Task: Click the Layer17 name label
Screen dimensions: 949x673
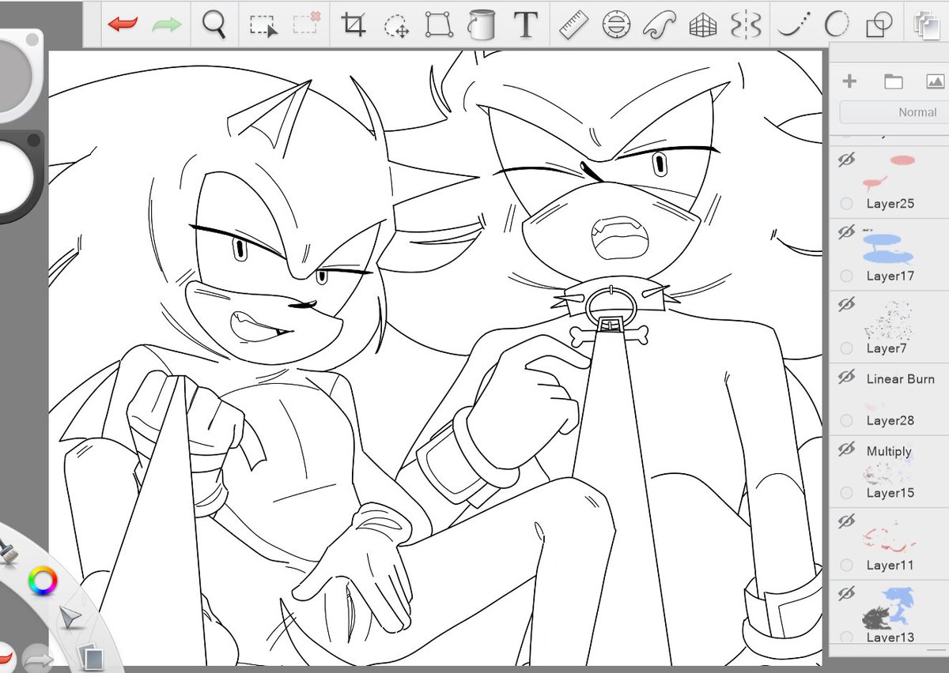Action: pos(890,276)
